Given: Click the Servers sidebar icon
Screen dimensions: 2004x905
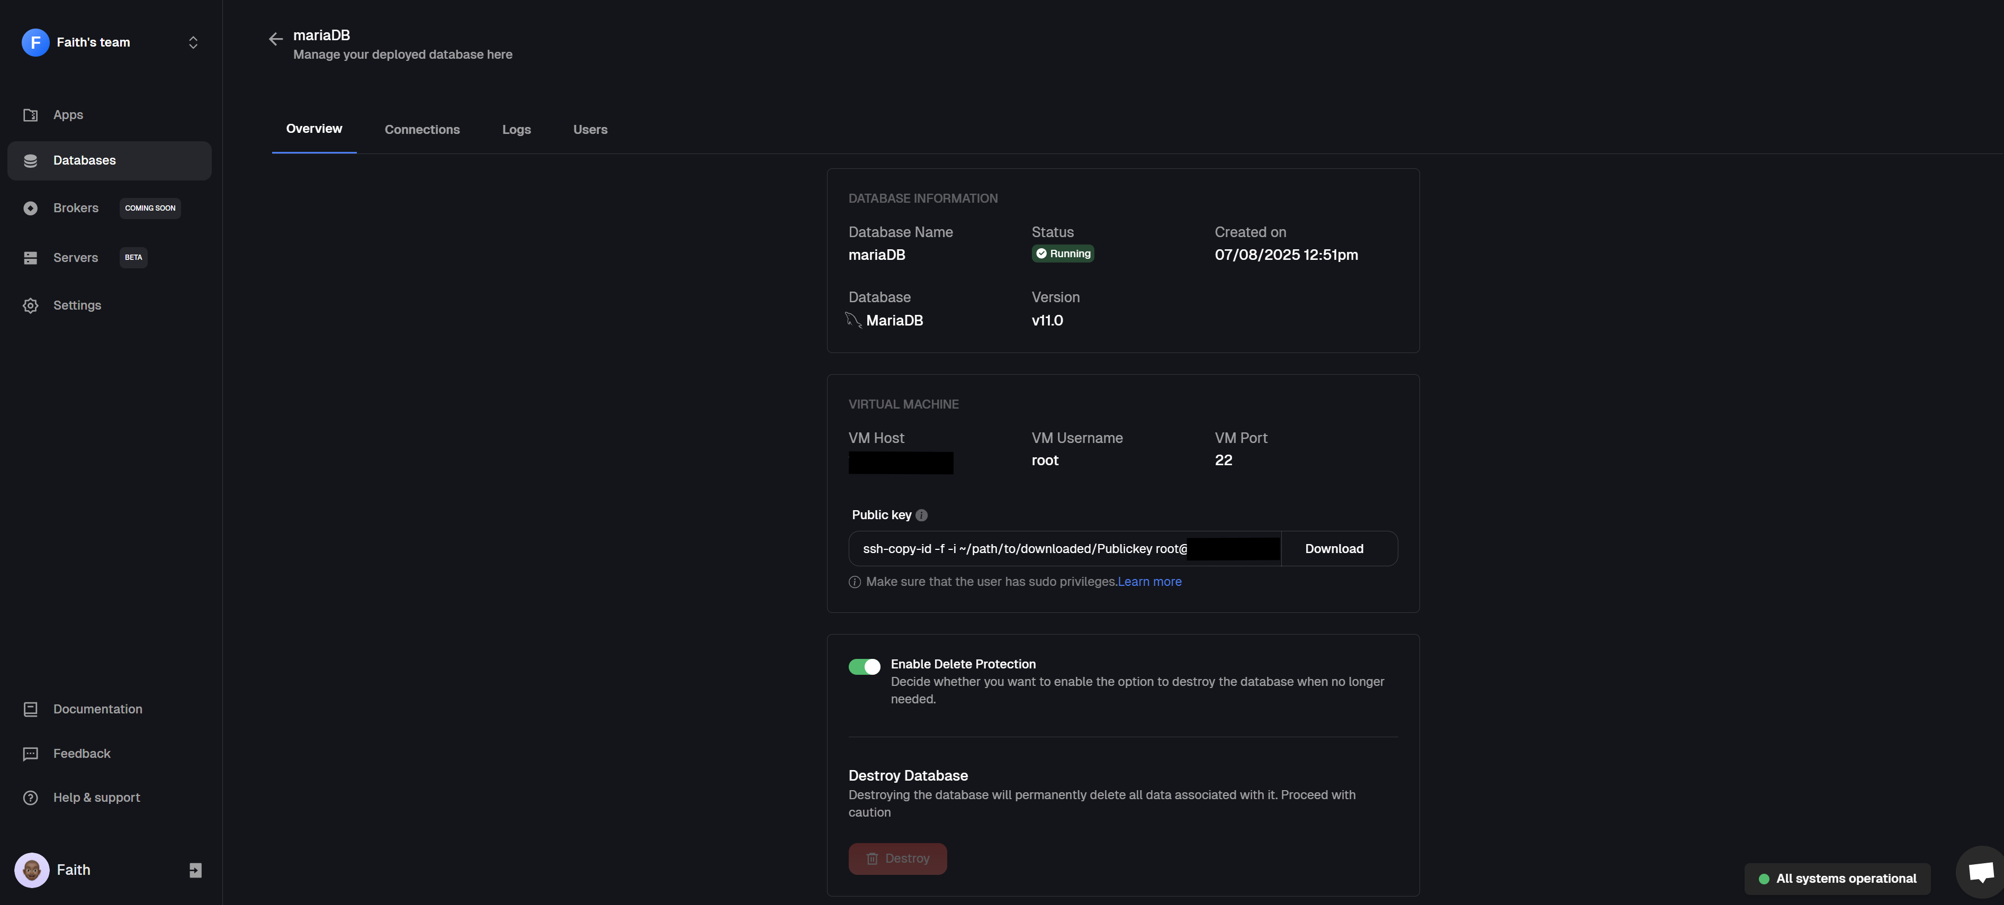Looking at the screenshot, I should coord(30,258).
